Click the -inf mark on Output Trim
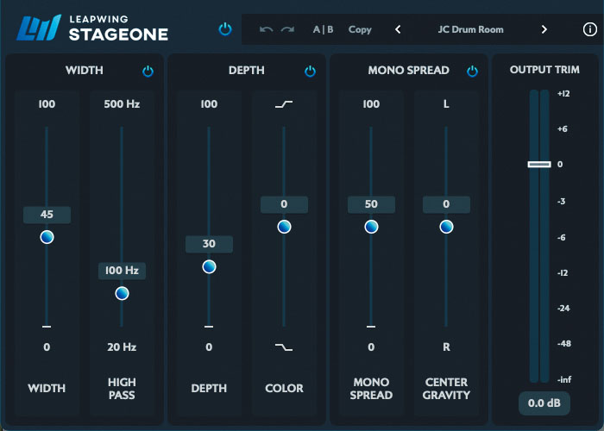This screenshot has height=431, width=604. pos(564,380)
